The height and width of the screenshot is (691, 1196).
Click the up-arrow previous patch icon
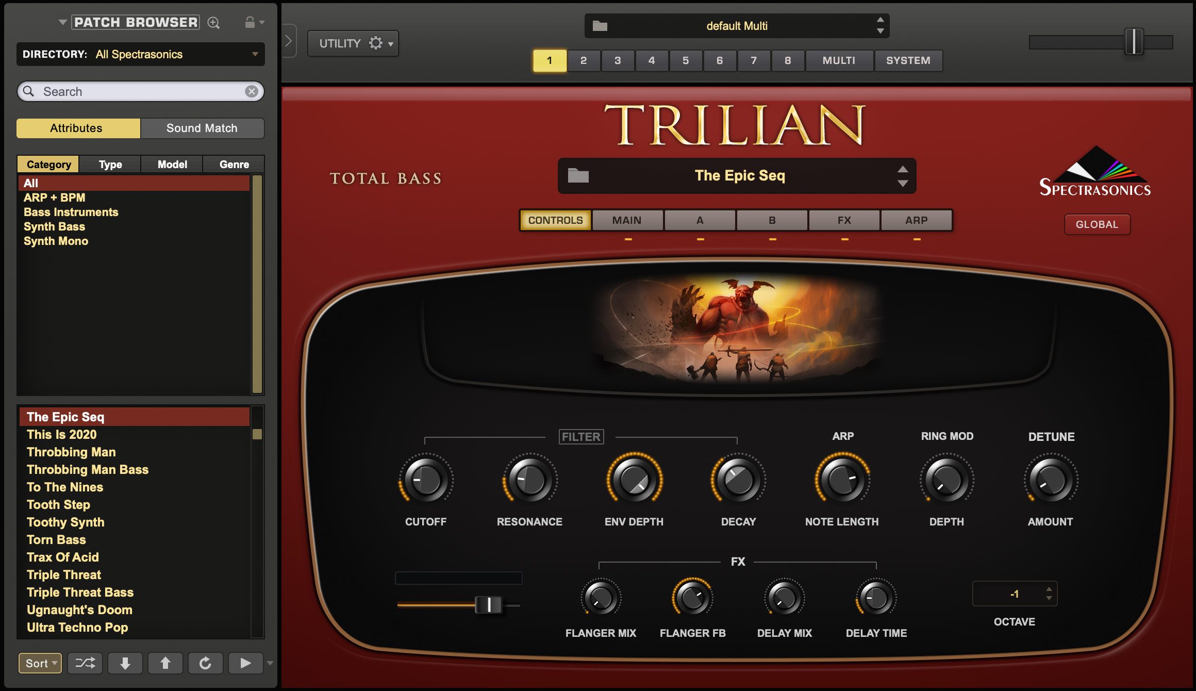coord(165,663)
